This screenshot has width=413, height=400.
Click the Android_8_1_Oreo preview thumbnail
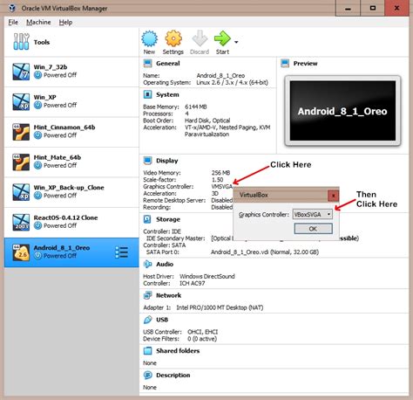(x=342, y=111)
